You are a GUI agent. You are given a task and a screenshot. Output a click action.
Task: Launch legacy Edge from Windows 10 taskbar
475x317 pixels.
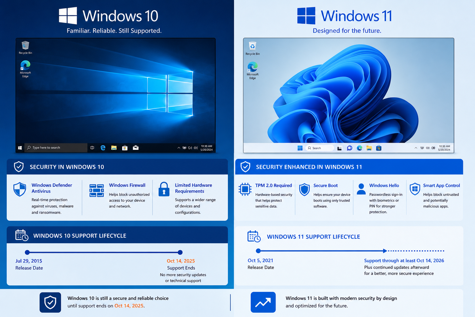coord(103,148)
